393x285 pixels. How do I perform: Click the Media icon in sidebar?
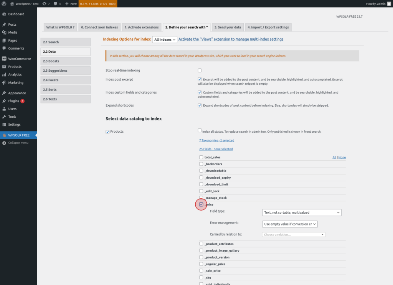pos(4,33)
